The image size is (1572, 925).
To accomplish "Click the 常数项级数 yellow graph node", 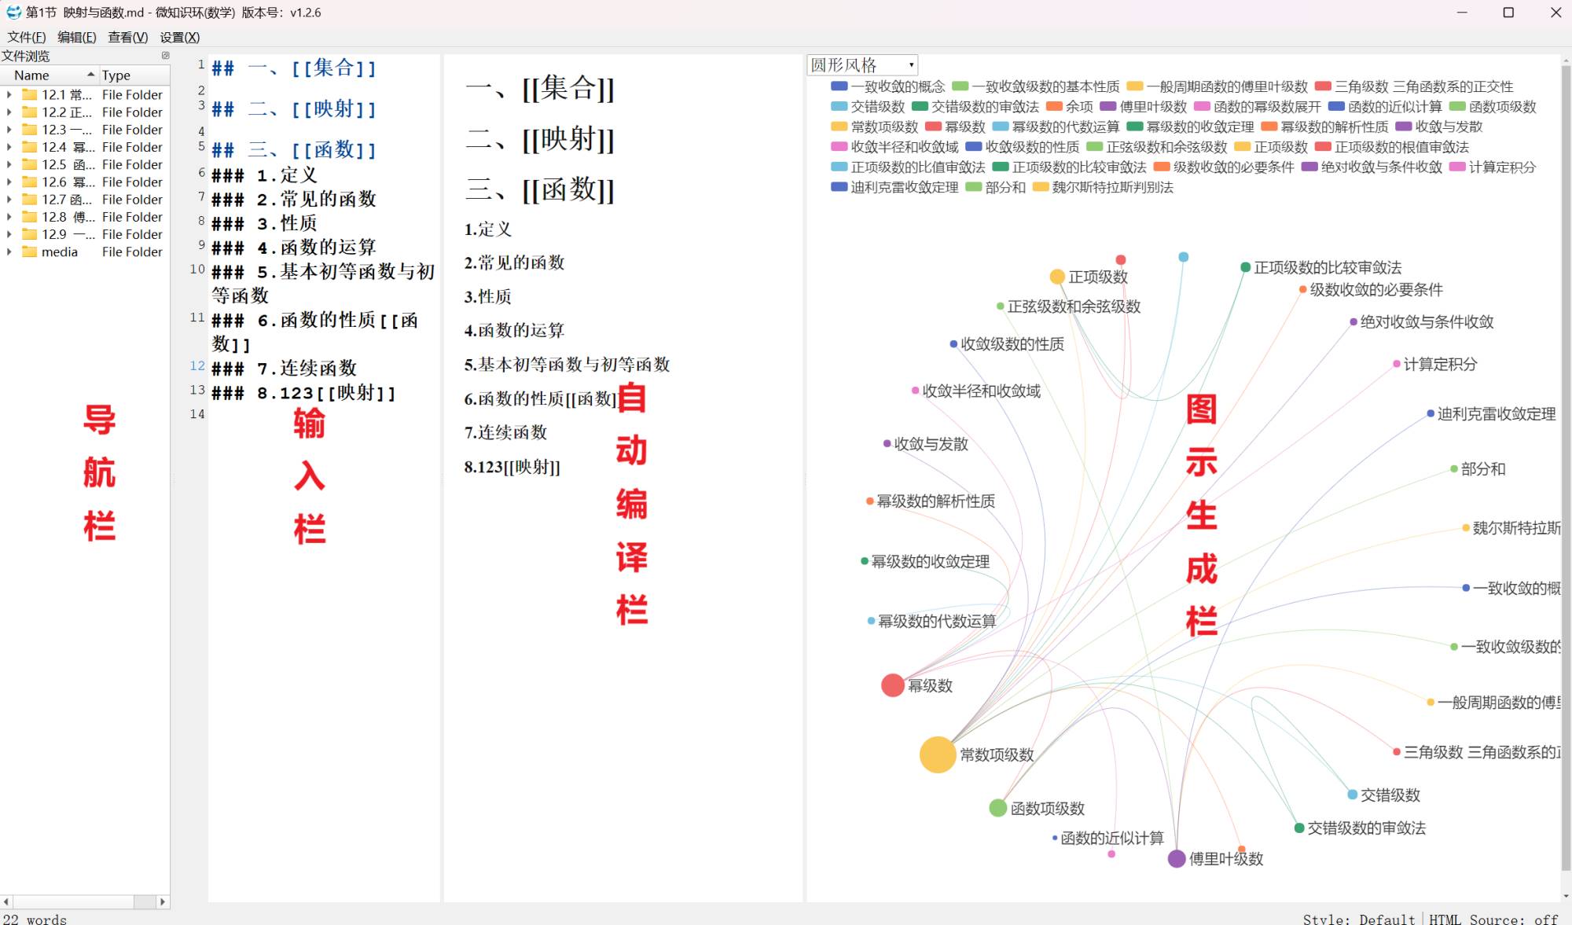I will tap(937, 754).
